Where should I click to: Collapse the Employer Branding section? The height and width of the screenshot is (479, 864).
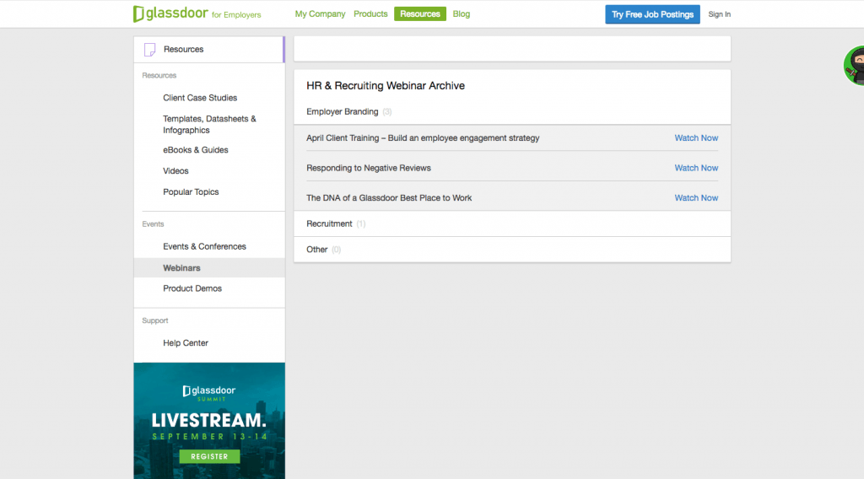tap(342, 112)
